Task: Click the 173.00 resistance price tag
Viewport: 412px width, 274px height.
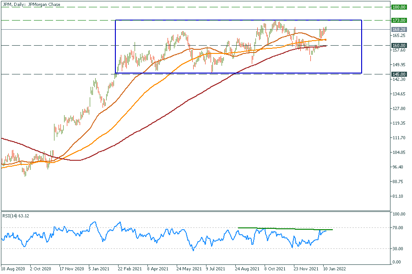Action: coord(399,21)
